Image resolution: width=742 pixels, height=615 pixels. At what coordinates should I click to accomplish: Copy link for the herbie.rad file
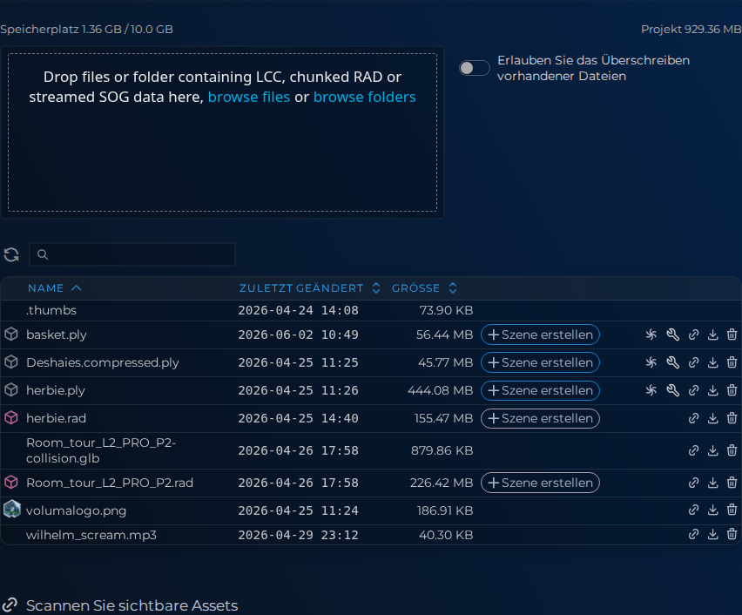pyautogui.click(x=694, y=418)
